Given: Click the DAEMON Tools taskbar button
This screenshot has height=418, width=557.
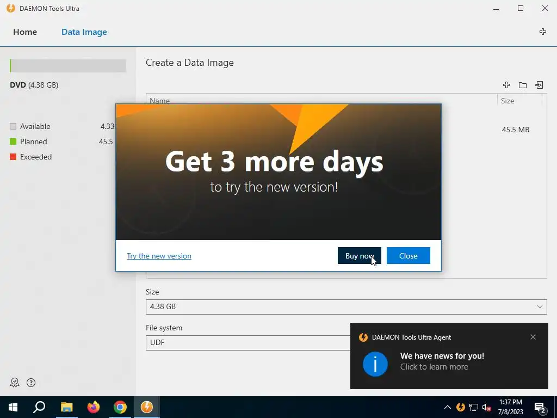Looking at the screenshot, I should pos(147,407).
